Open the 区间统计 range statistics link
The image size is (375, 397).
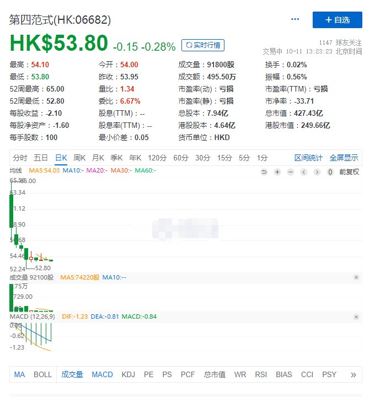click(x=309, y=158)
